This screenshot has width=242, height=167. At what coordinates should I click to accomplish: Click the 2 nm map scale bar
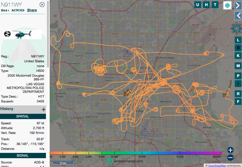click(63, 163)
